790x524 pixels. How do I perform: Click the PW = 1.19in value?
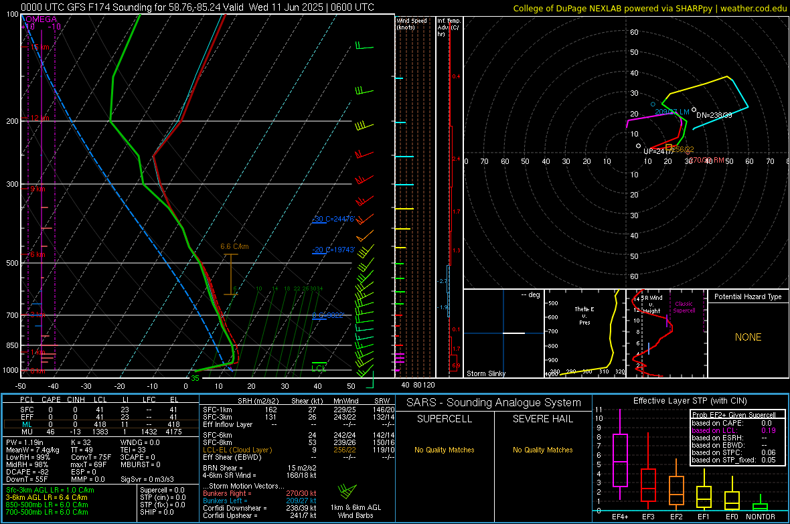coord(25,442)
